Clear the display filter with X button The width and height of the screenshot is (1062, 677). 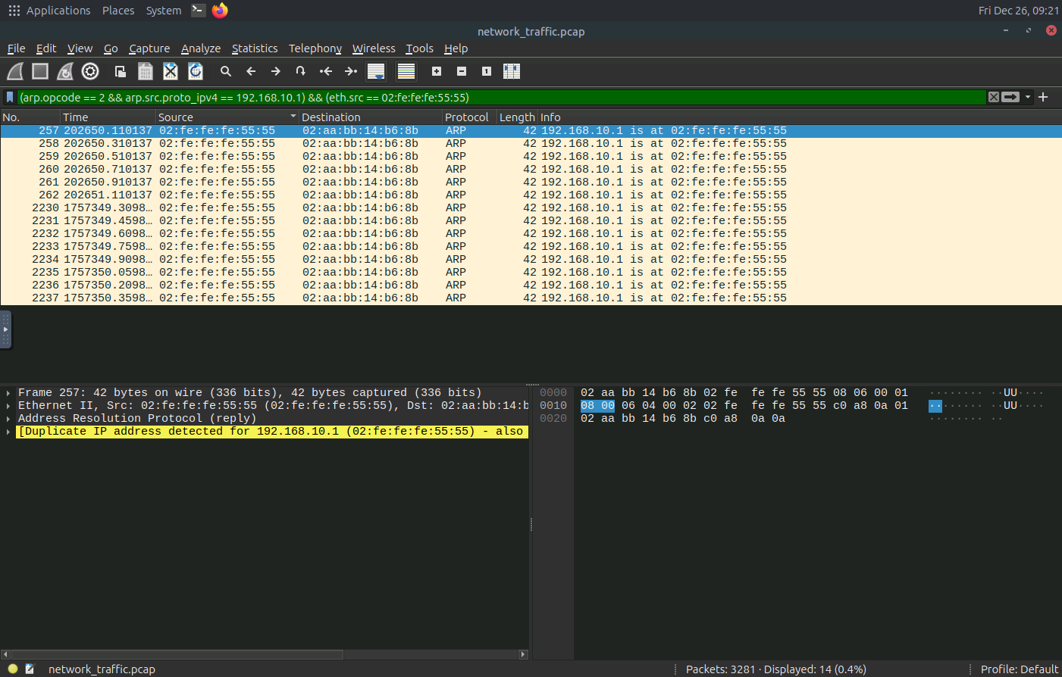click(x=993, y=97)
